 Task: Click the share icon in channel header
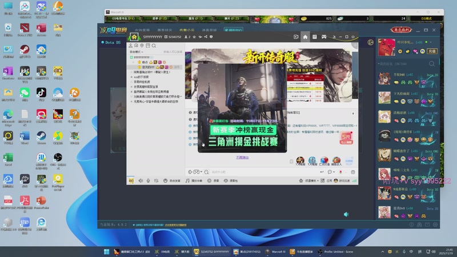[x=206, y=37]
